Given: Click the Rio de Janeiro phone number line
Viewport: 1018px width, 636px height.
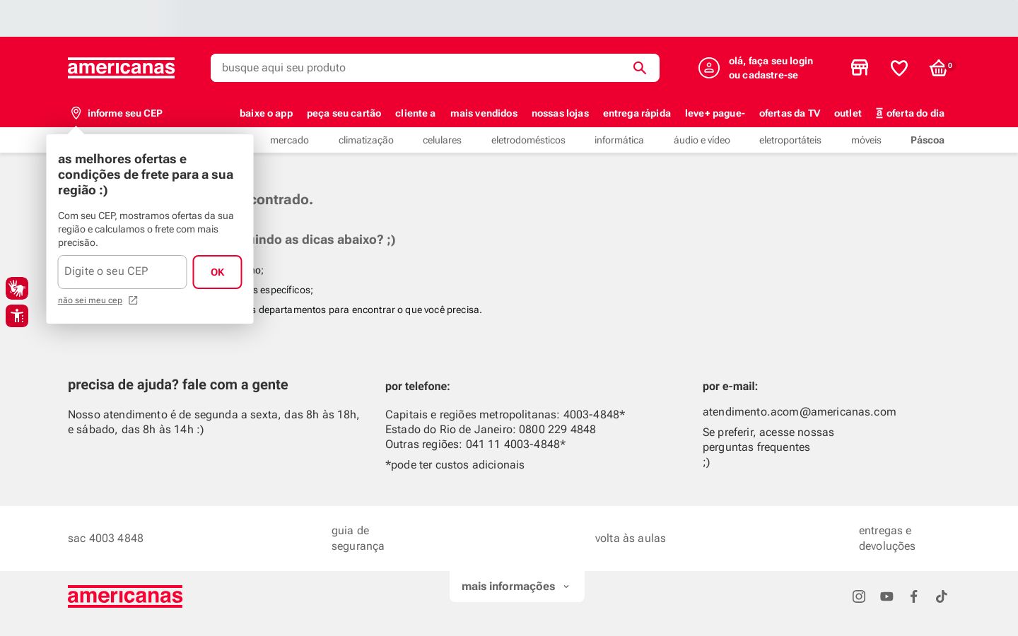Looking at the screenshot, I should point(491,430).
